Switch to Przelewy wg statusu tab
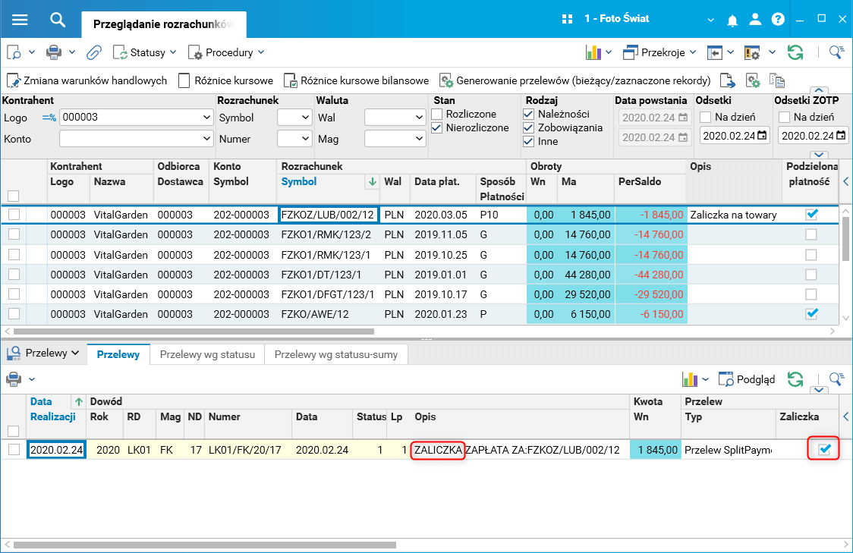The height and width of the screenshot is (553, 853). coord(207,354)
